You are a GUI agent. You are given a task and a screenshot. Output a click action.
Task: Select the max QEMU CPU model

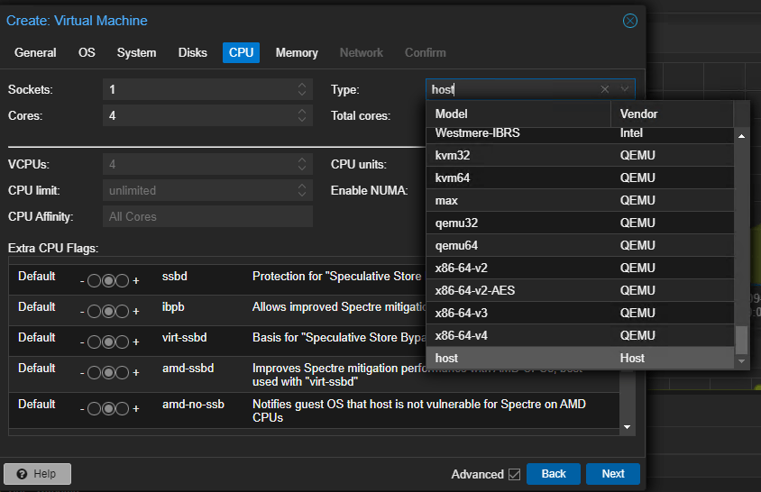[580, 200]
